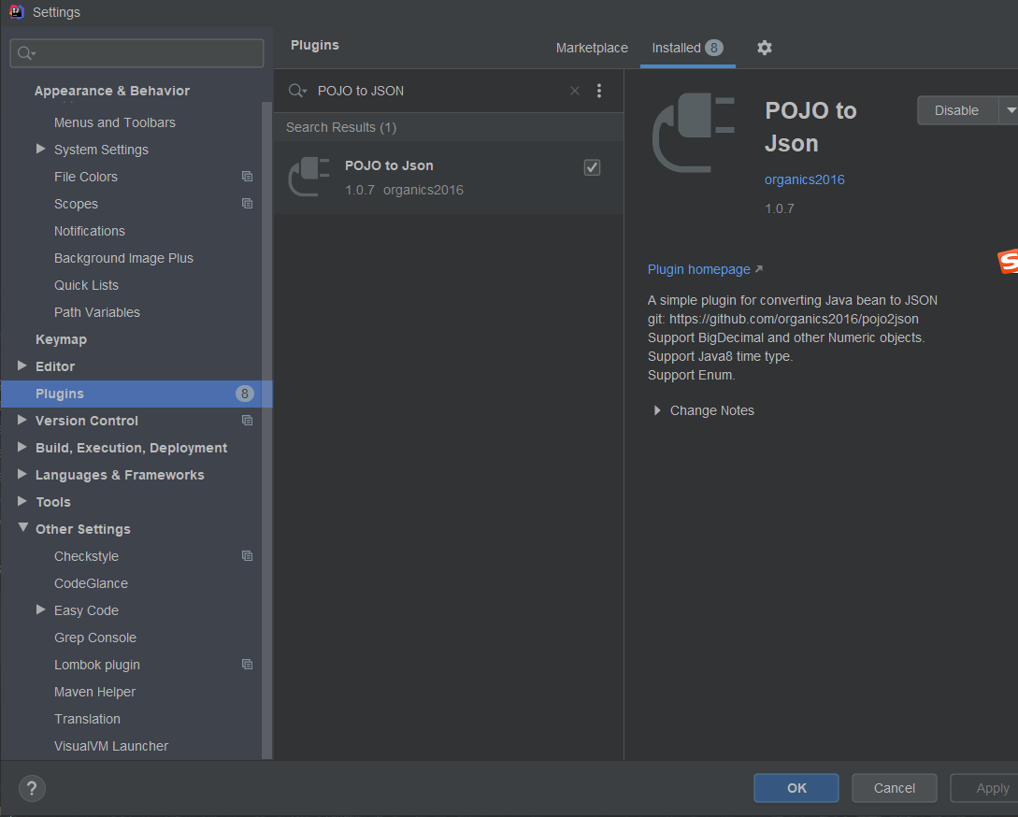
Task: Open Background Image Plus settings
Action: [x=123, y=259]
